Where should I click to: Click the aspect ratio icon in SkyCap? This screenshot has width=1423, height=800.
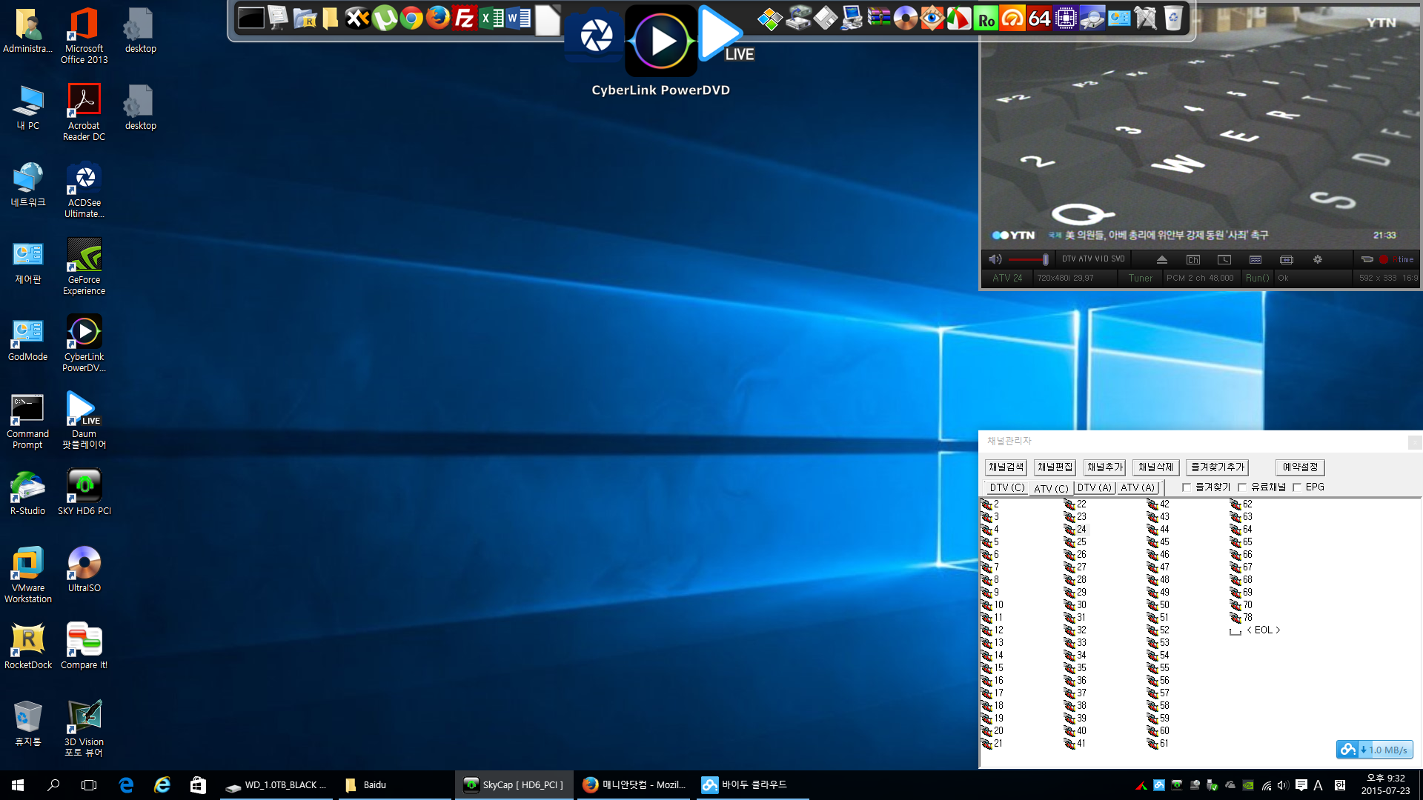pyautogui.click(x=1287, y=259)
